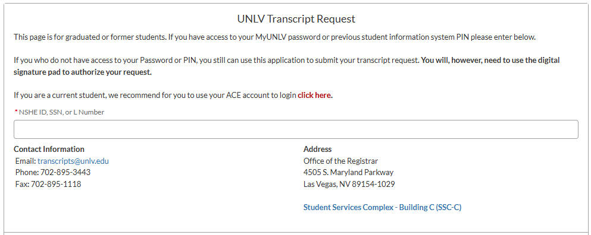The image size is (591, 235).
Task: Open Student Services Complex - Building C link
Action: point(382,207)
